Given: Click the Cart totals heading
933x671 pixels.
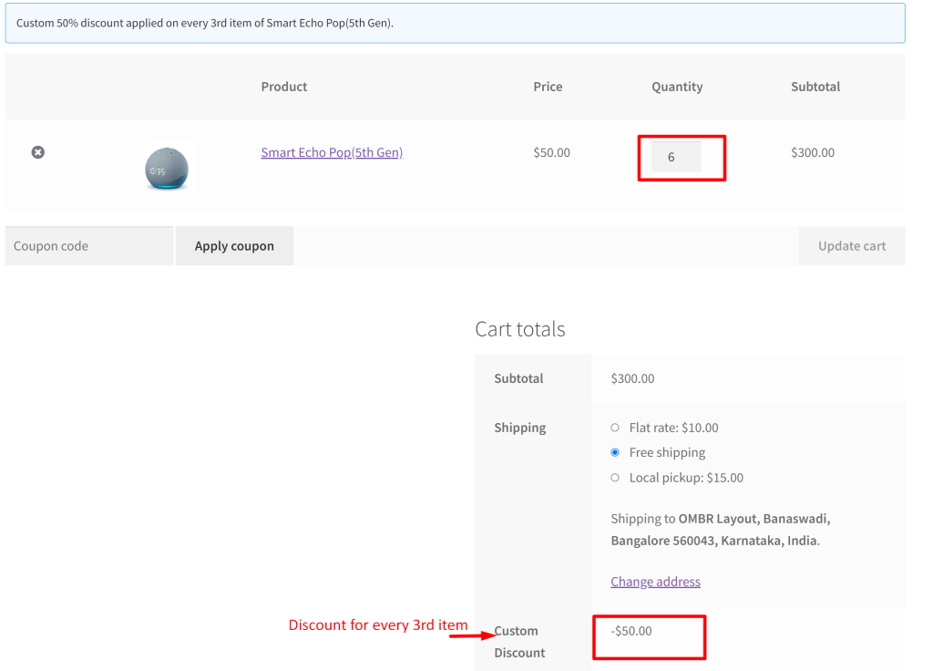Looking at the screenshot, I should tap(520, 328).
